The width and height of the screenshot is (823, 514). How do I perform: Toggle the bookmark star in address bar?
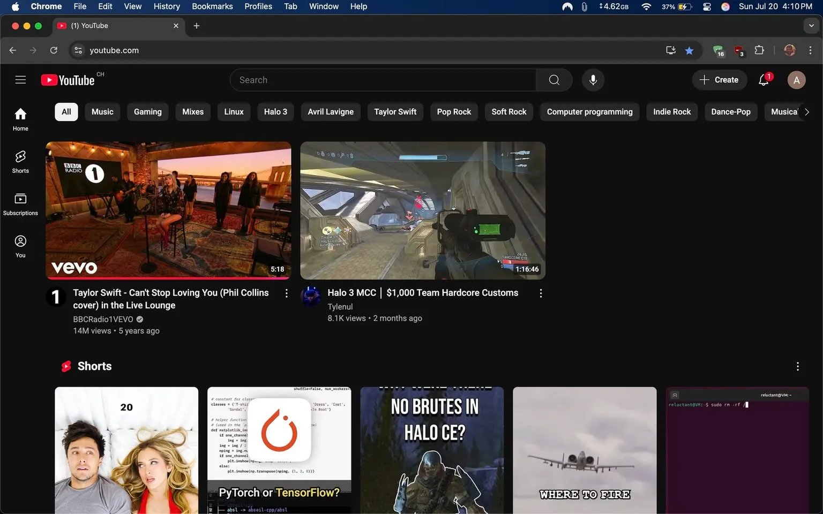pos(689,50)
